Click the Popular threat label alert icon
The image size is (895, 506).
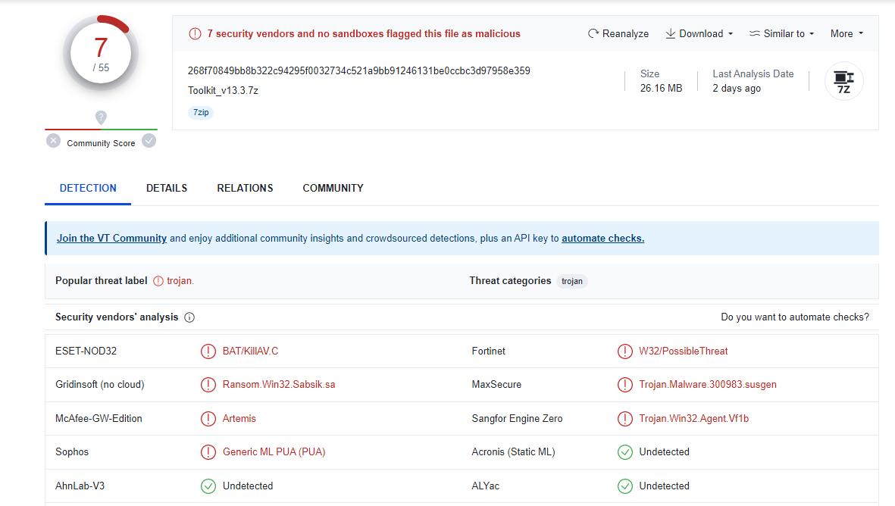click(x=158, y=281)
